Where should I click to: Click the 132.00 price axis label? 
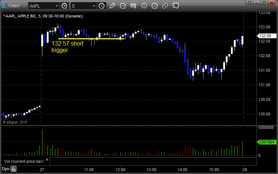click(264, 56)
